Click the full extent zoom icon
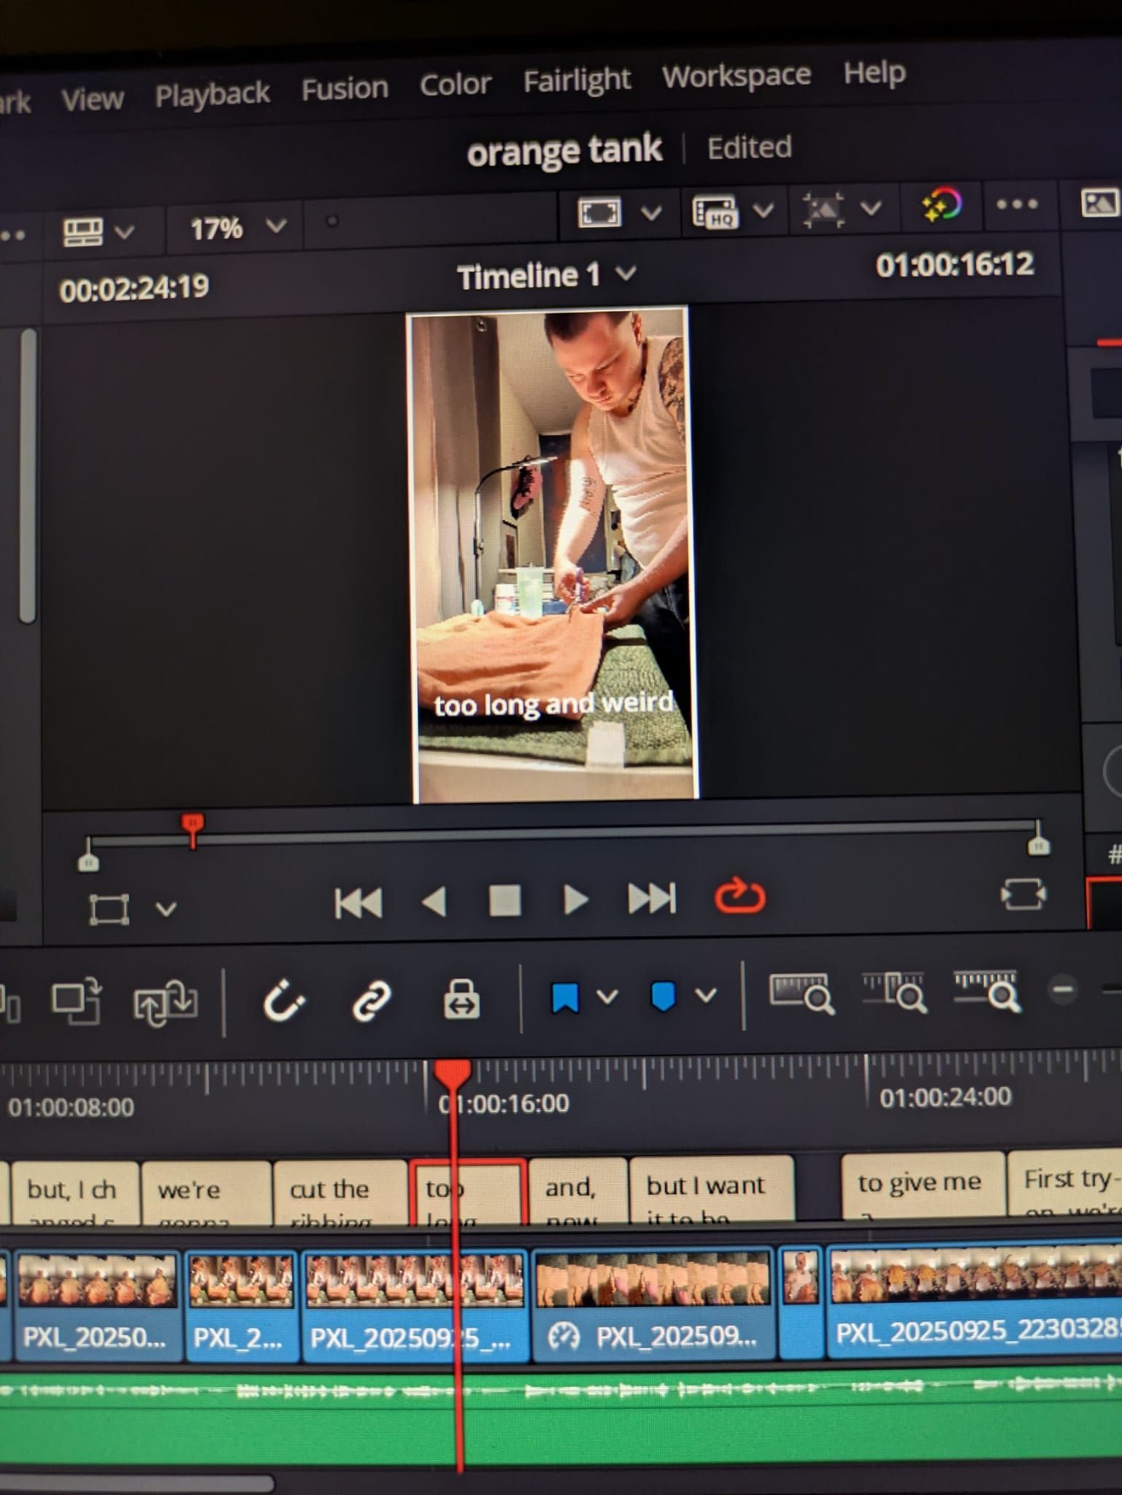The height and width of the screenshot is (1495, 1122). (x=802, y=994)
